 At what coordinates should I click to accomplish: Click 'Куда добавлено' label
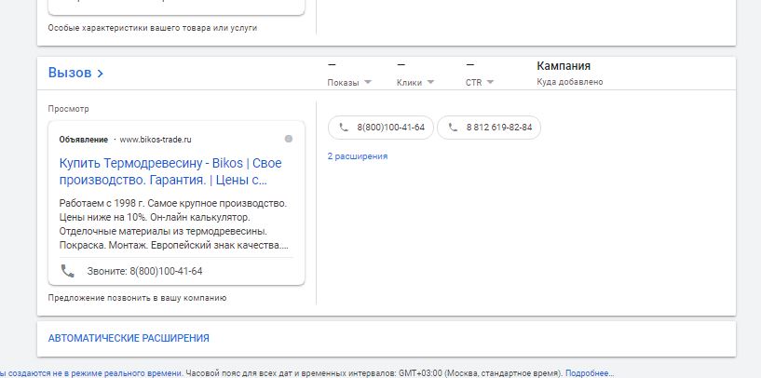tap(570, 82)
